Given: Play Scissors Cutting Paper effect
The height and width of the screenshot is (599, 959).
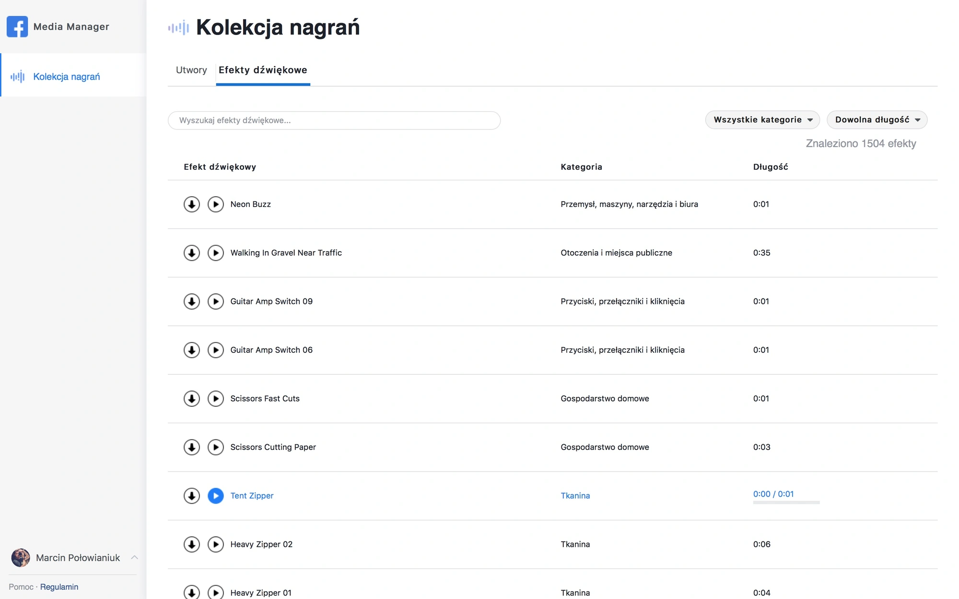Looking at the screenshot, I should [216, 447].
